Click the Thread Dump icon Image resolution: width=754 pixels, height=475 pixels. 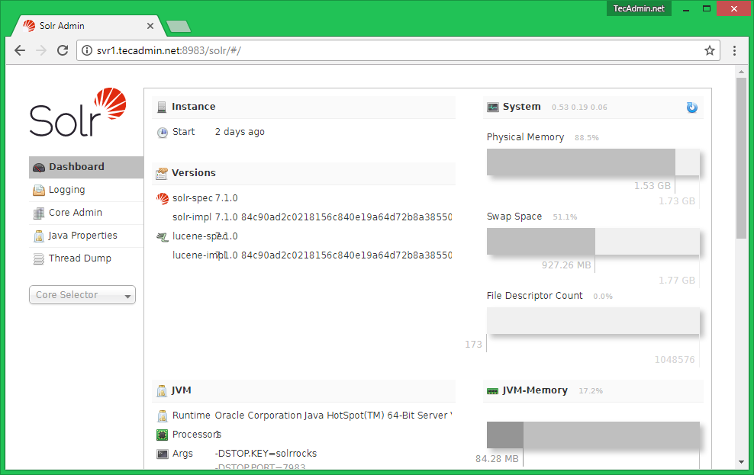pos(39,259)
